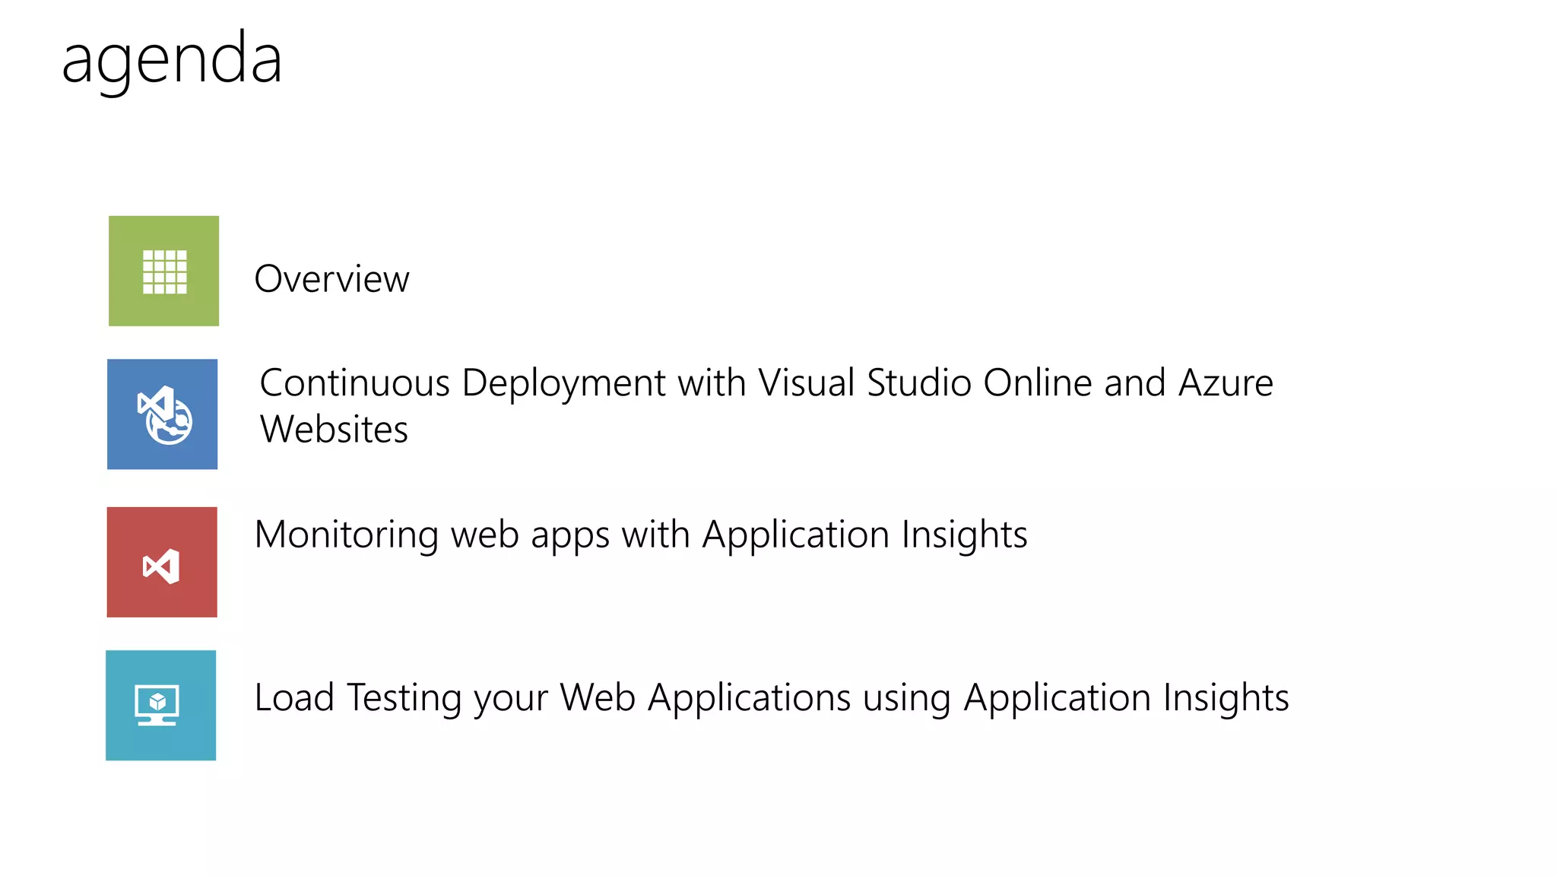Click the white Visual Studio logo on red tile
The width and height of the screenshot is (1557, 876).
point(161,567)
